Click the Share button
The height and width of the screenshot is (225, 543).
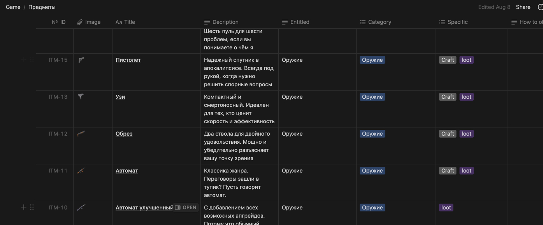(x=523, y=7)
